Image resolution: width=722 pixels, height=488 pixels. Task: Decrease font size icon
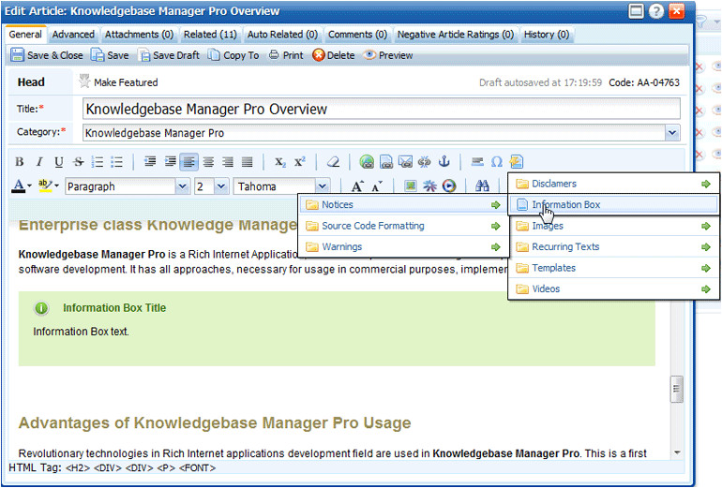(377, 186)
